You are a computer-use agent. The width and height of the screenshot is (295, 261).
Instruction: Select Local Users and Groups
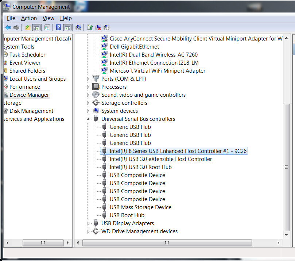pos(38,79)
